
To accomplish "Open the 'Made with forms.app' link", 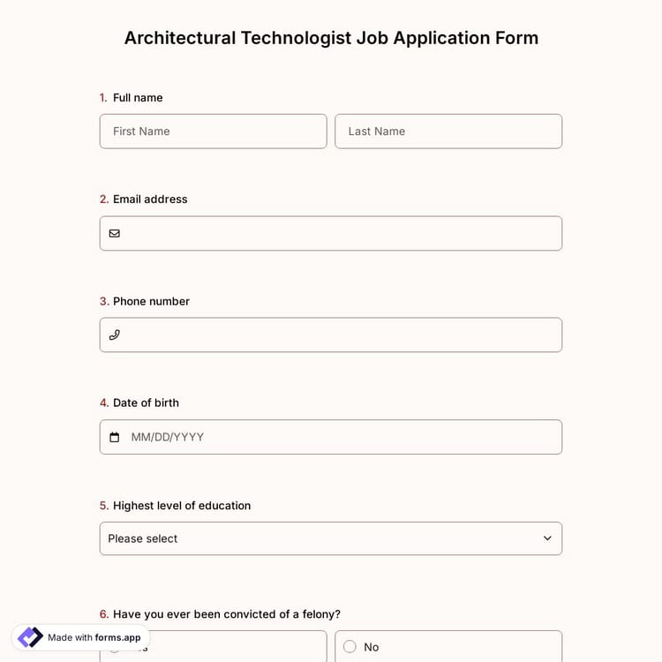I will (94, 637).
